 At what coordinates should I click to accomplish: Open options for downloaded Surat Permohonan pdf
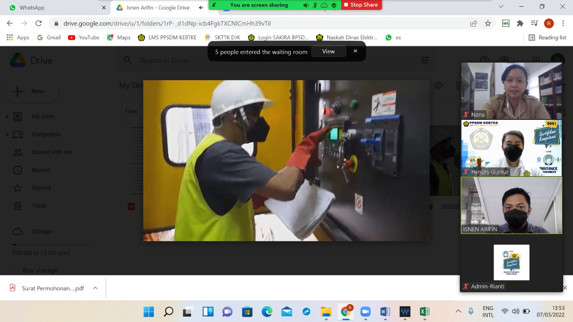(x=95, y=288)
